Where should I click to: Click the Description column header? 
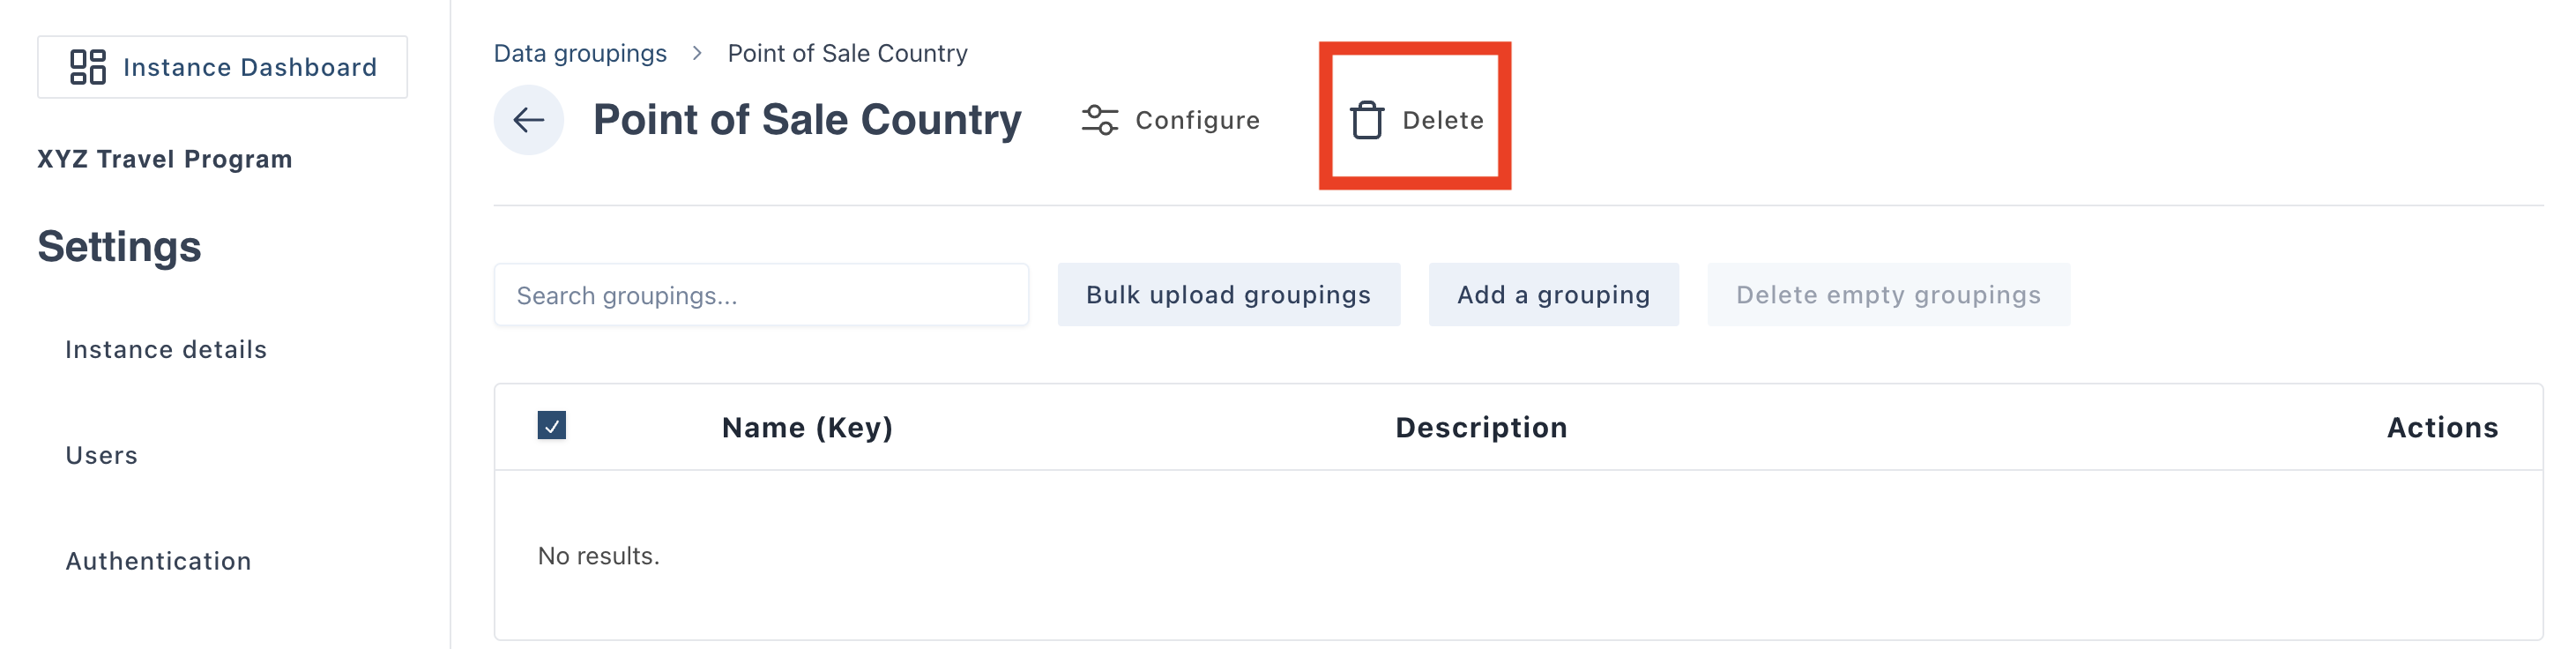(1480, 427)
